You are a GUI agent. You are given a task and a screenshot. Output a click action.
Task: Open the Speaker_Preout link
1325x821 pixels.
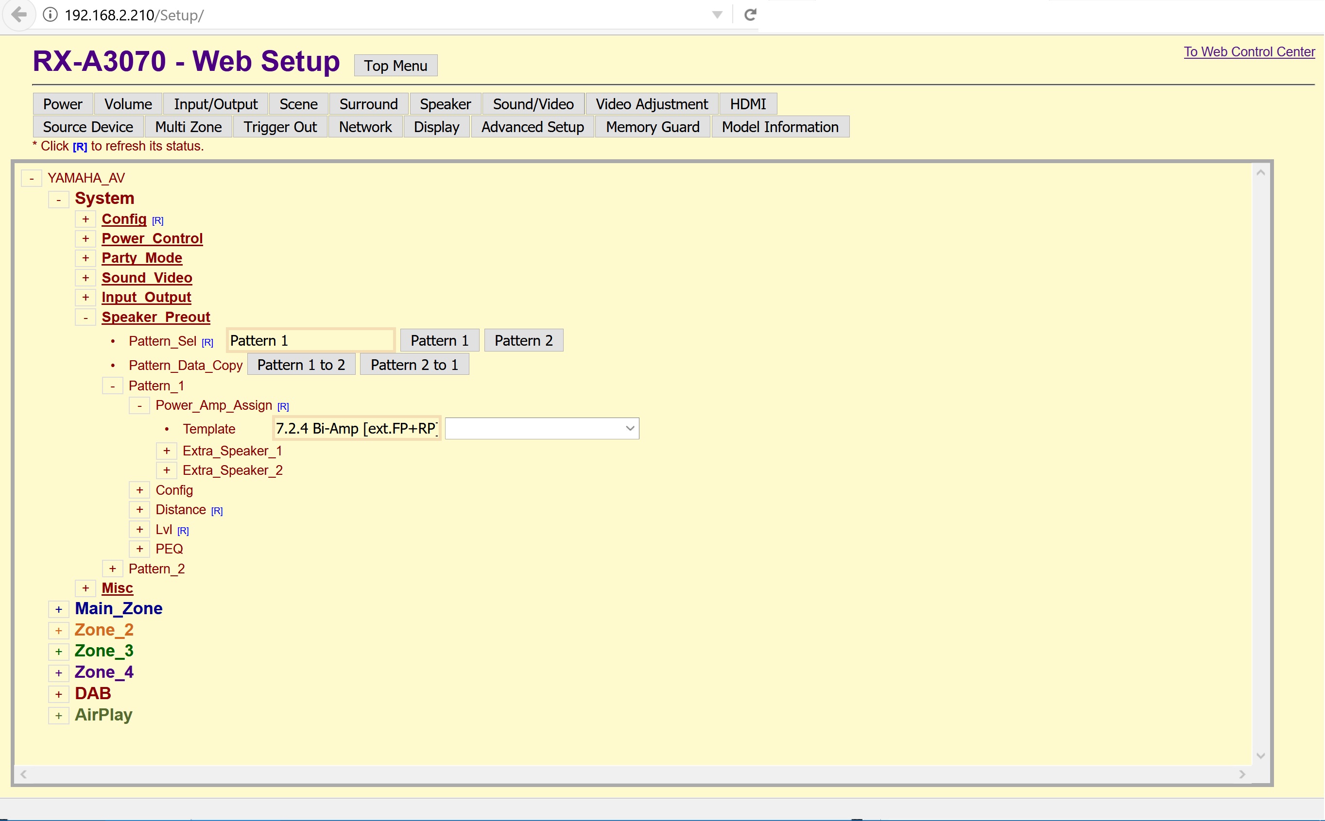156,317
